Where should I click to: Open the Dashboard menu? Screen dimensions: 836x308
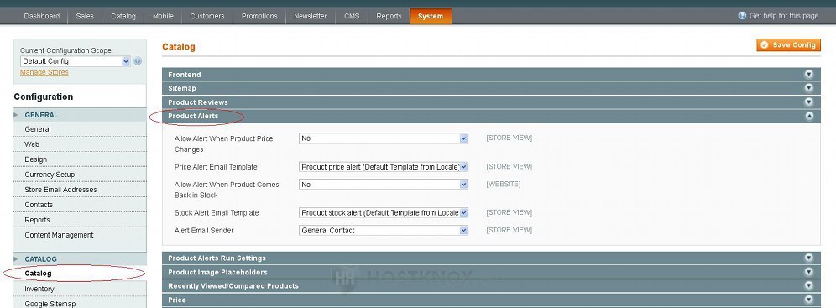tap(42, 16)
